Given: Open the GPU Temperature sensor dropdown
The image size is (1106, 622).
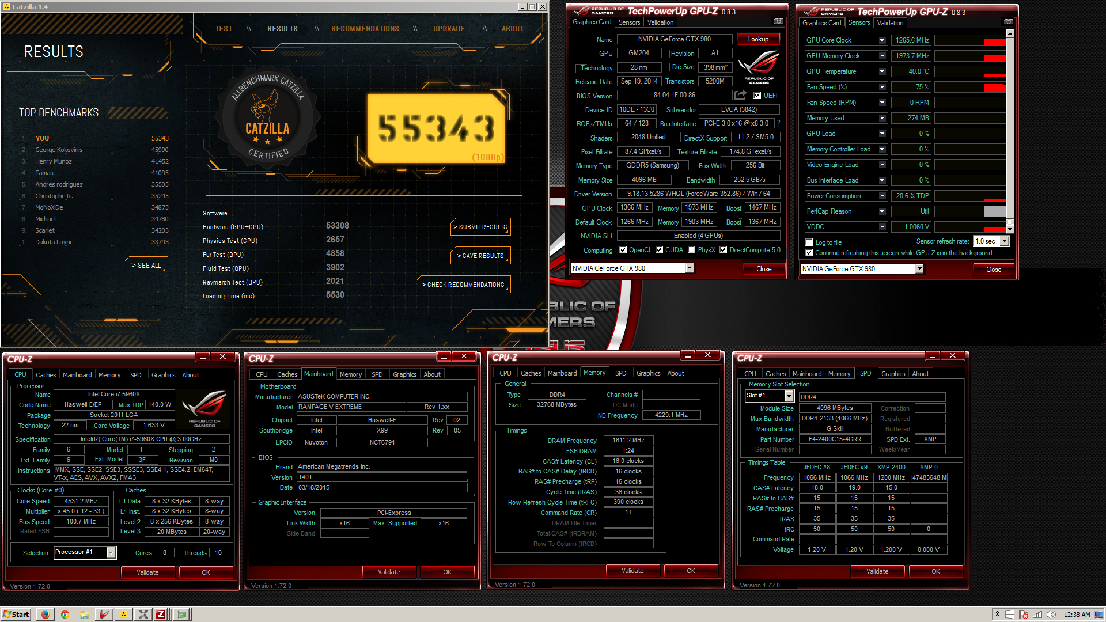Looking at the screenshot, I should (x=882, y=71).
